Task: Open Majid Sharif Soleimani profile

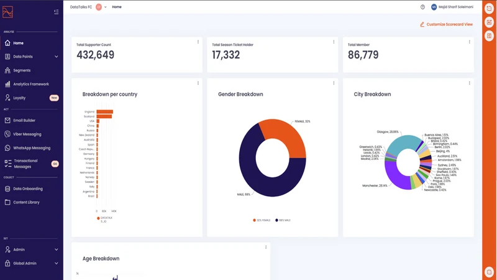Action: pyautogui.click(x=452, y=7)
